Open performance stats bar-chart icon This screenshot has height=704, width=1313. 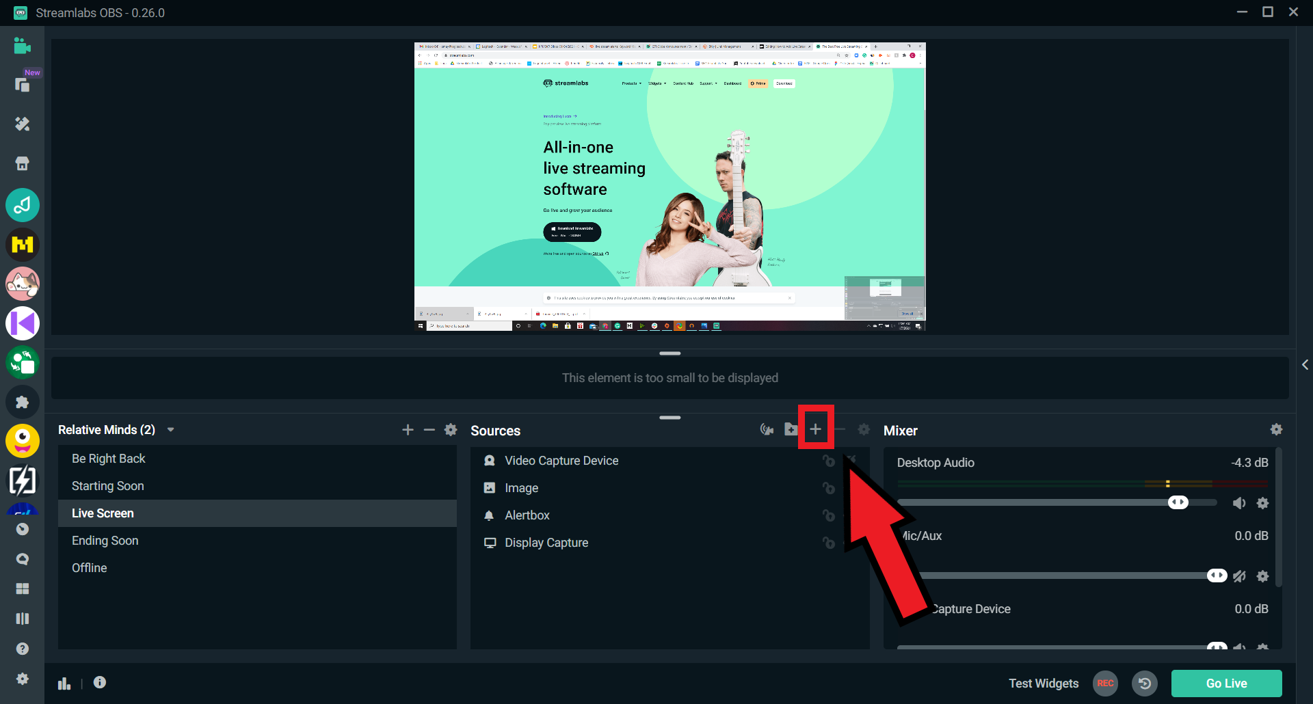pyautogui.click(x=64, y=683)
